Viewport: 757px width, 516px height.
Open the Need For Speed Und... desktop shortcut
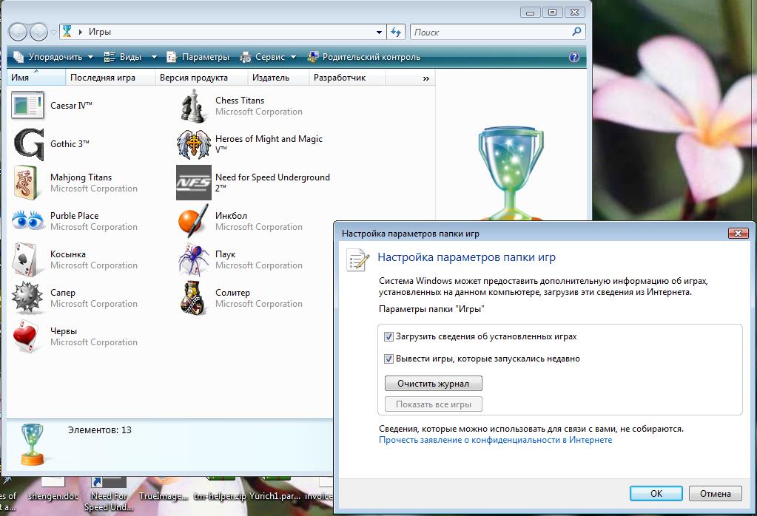coord(109,494)
